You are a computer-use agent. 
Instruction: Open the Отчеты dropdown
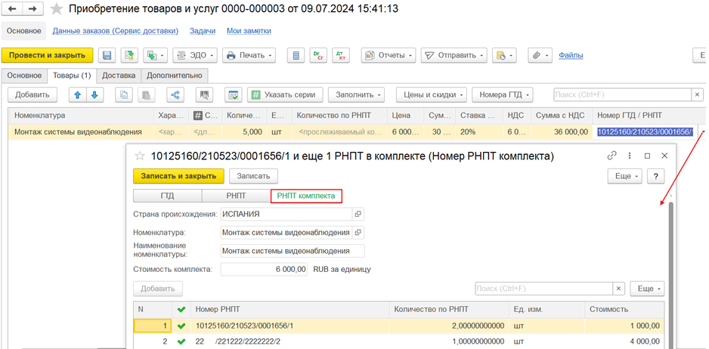[389, 55]
